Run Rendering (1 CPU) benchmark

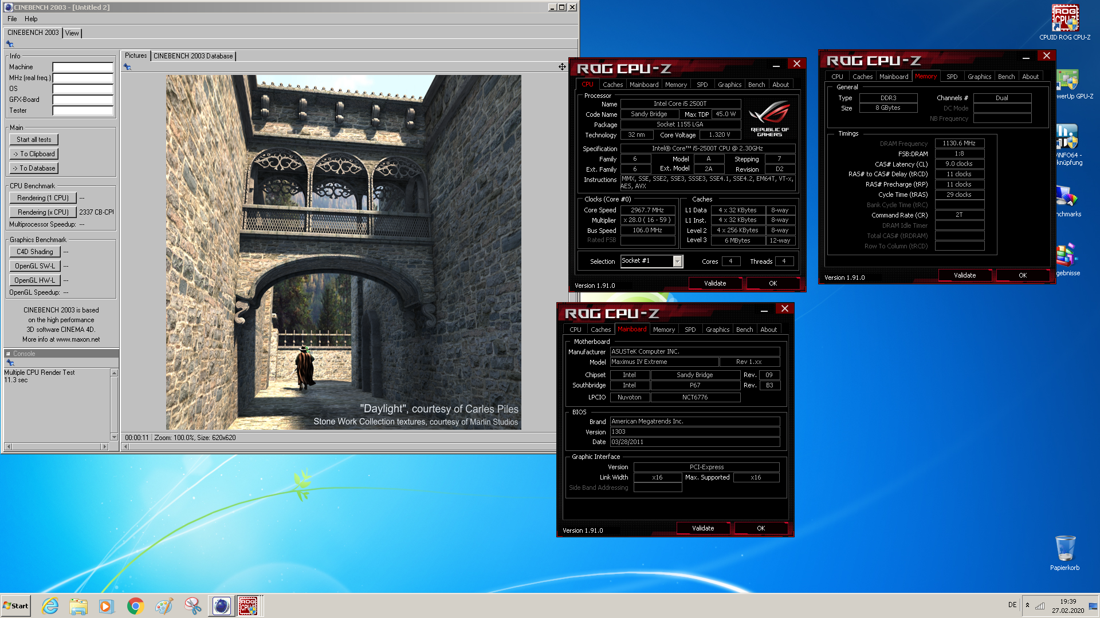43,198
